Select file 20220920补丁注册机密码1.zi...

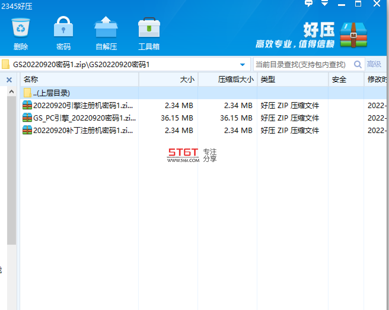tap(83, 130)
